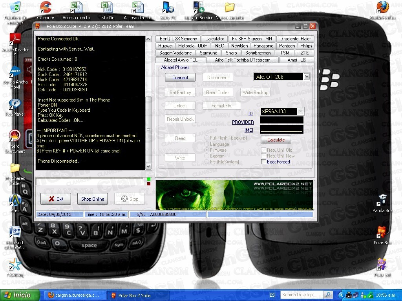This screenshot has height=301, width=402.
Task: Launch MGADiag desktop icon
Action: [x=15, y=268]
